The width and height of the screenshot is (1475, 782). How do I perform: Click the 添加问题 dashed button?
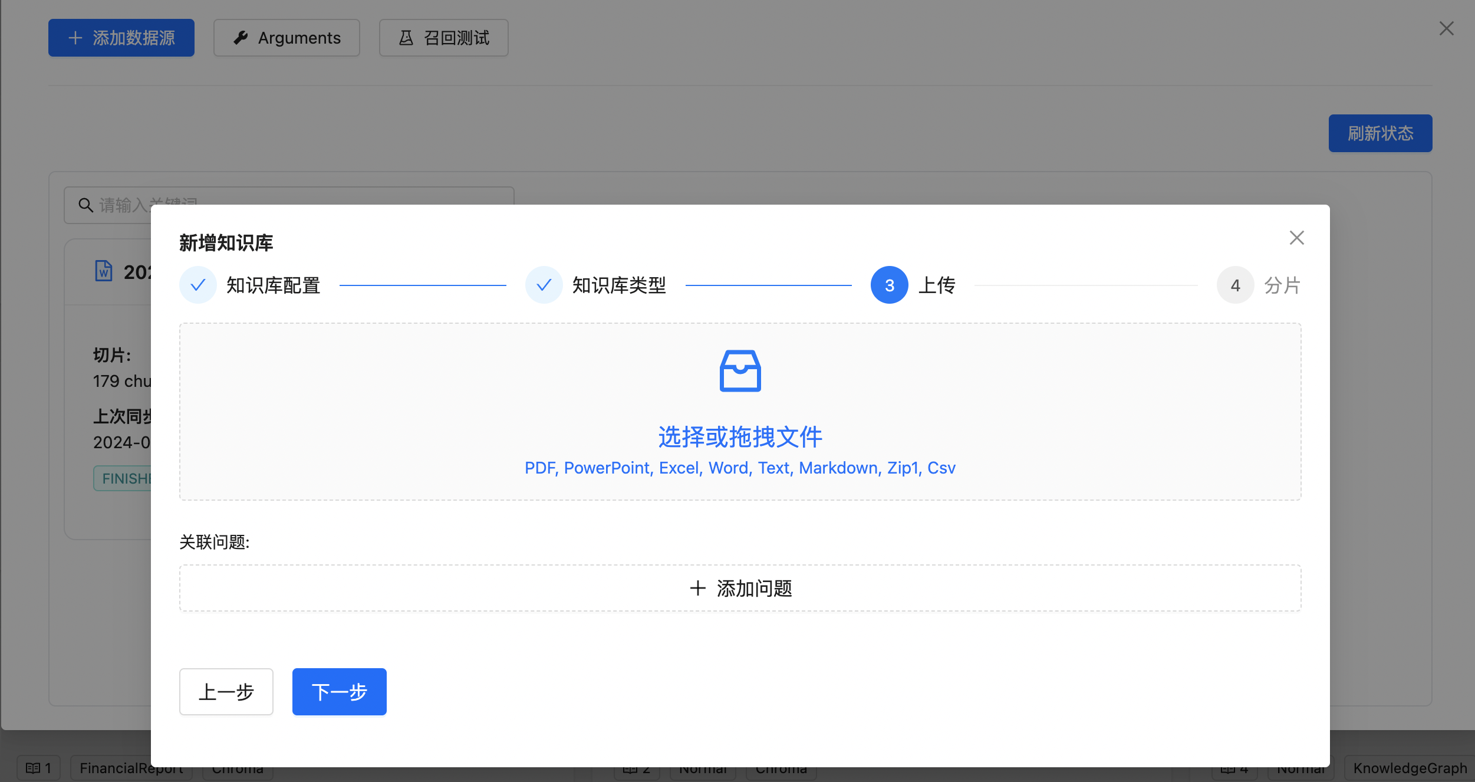point(740,588)
